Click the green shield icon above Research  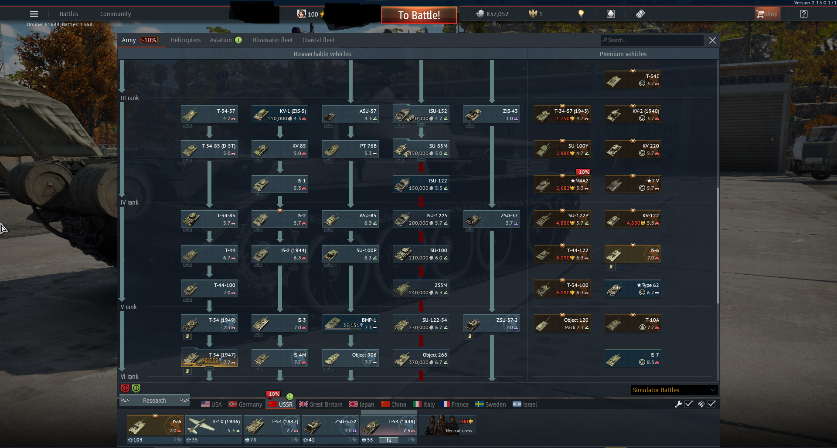coord(136,388)
